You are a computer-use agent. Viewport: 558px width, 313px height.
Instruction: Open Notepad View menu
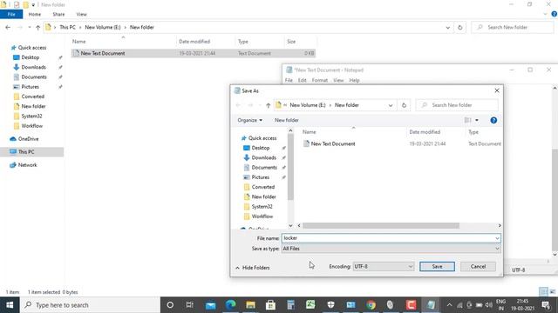(x=338, y=81)
